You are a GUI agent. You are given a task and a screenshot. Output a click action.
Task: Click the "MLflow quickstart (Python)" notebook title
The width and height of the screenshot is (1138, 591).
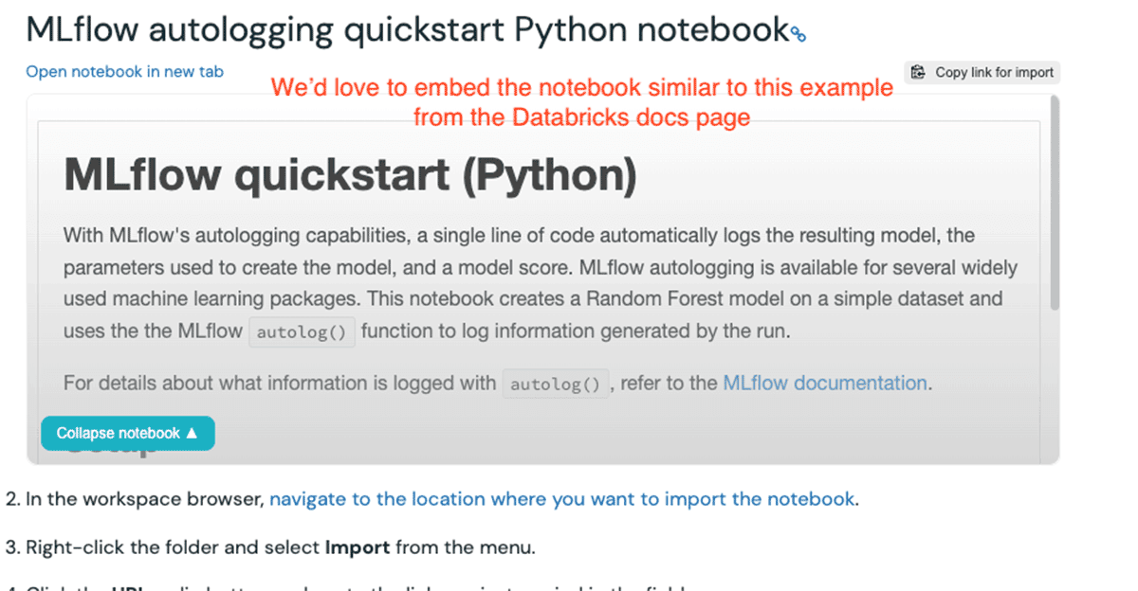[x=350, y=177]
